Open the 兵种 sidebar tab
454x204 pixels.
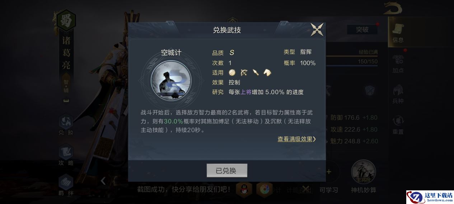tap(398, 94)
